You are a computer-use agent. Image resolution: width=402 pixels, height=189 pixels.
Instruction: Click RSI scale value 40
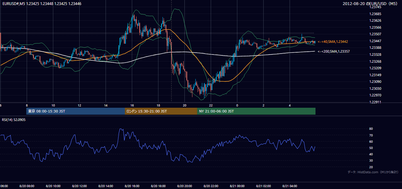pos(371,154)
